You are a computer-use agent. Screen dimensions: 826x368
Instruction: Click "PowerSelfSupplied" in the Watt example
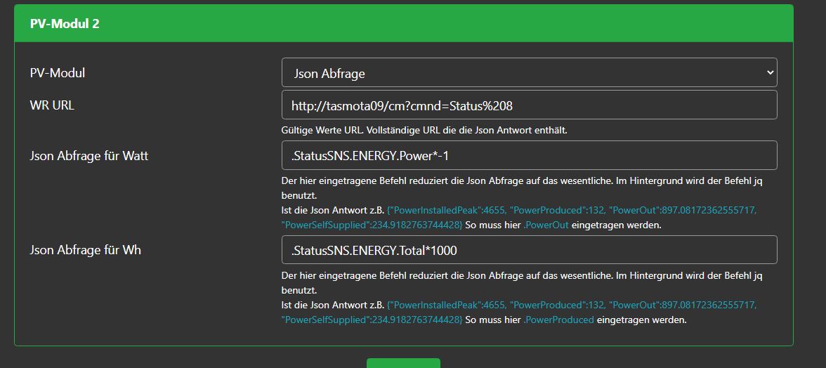[323, 225]
